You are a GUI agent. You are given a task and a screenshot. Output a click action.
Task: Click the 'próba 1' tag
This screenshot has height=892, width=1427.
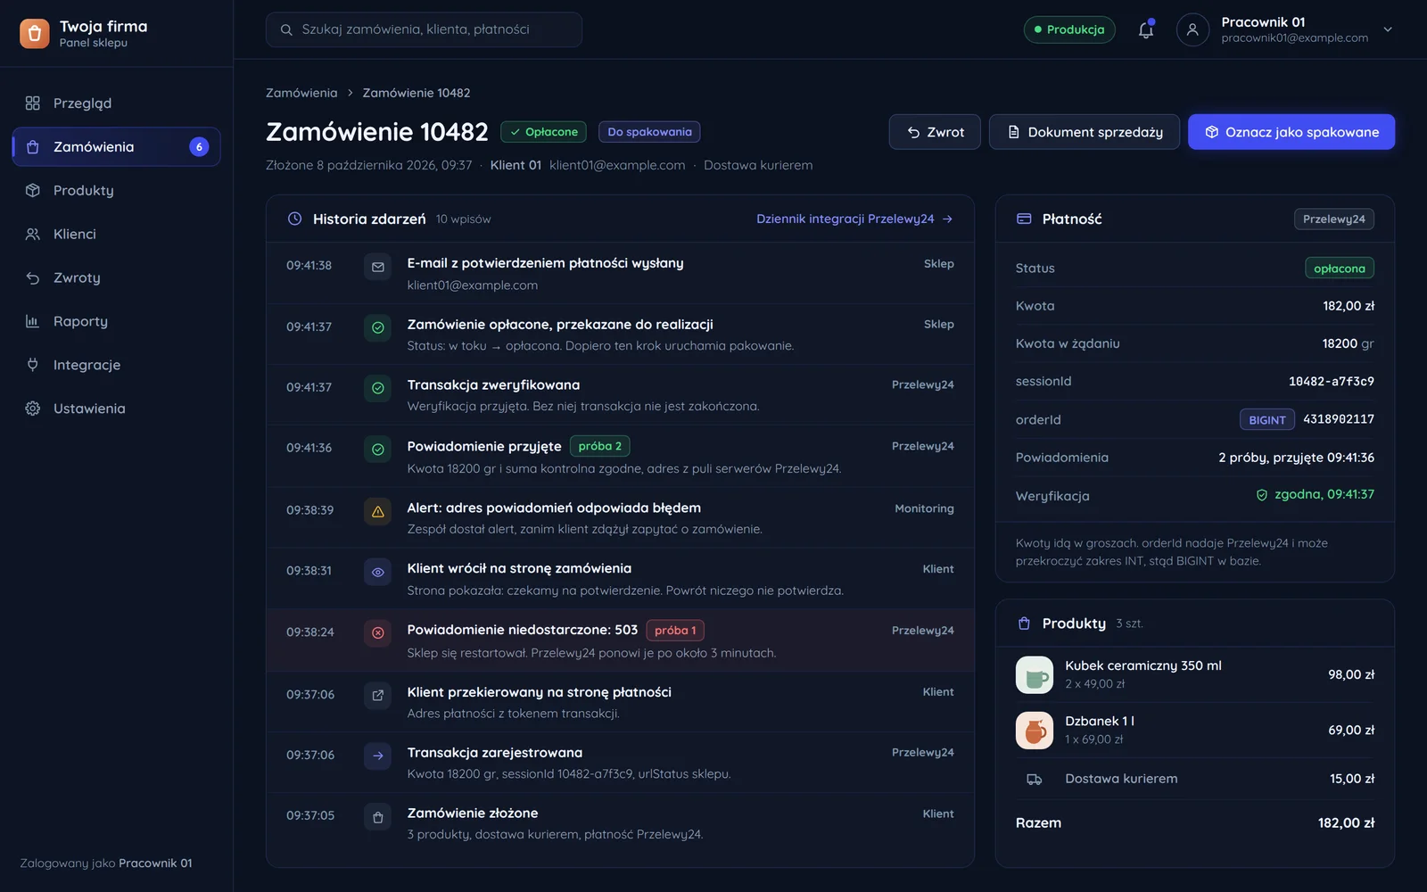pyautogui.click(x=675, y=631)
